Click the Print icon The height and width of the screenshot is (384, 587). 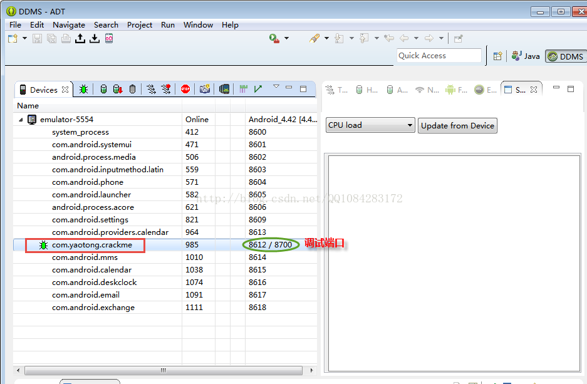point(66,38)
